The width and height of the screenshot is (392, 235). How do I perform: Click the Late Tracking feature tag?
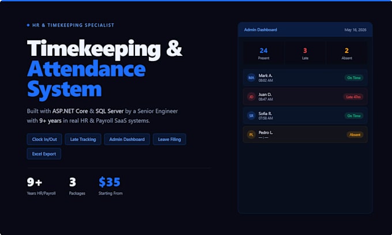[x=83, y=139]
